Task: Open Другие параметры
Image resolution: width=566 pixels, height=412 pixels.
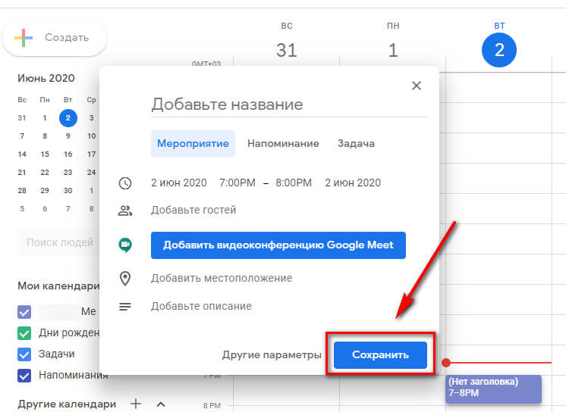Action: pyautogui.click(x=272, y=354)
